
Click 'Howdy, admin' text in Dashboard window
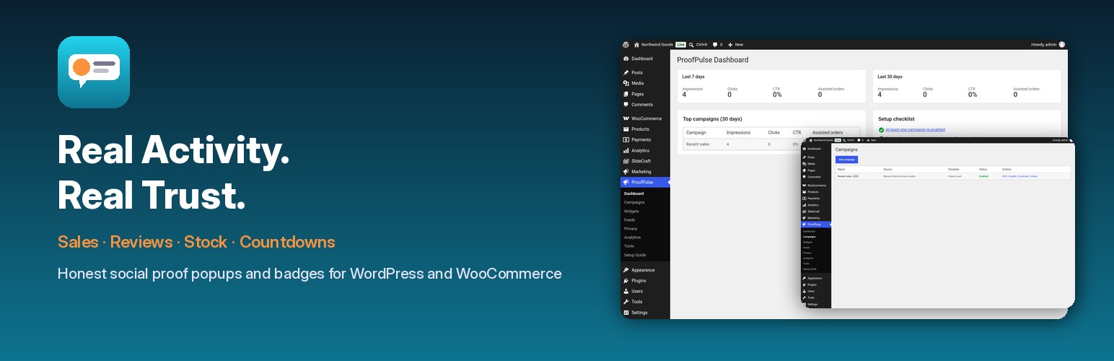point(1044,45)
